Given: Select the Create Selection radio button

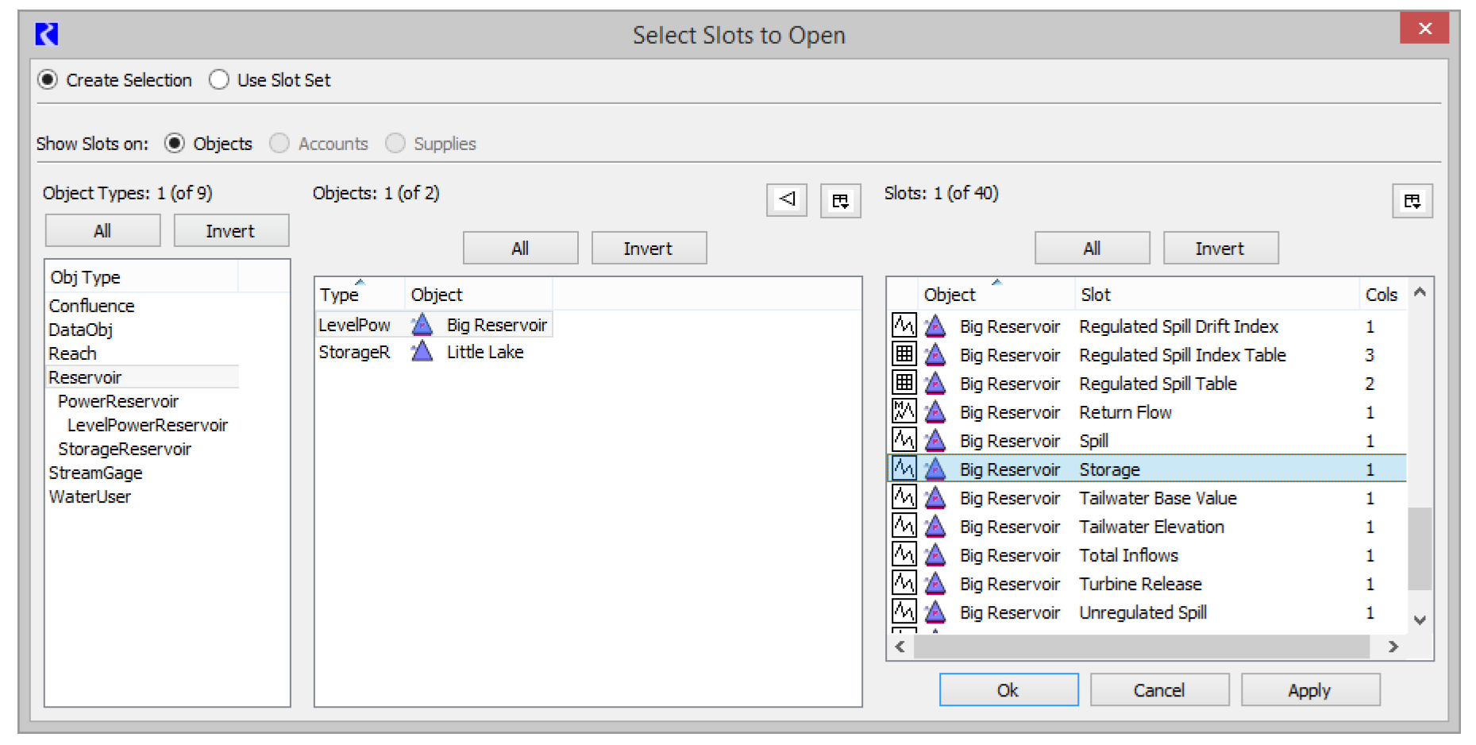Looking at the screenshot, I should click(x=48, y=80).
